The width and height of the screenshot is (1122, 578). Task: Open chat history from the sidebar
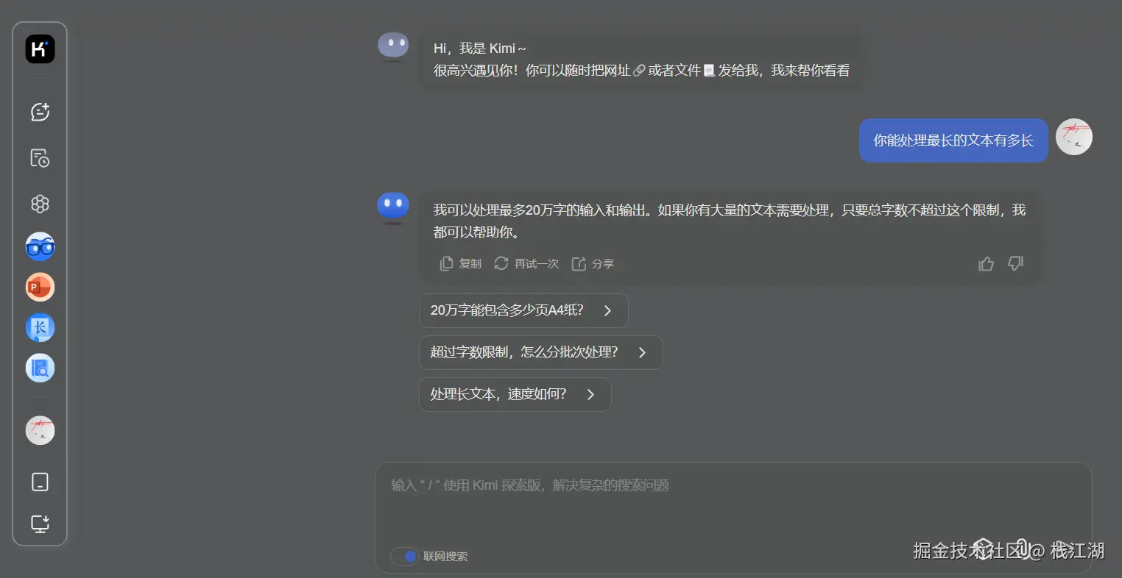[x=40, y=158]
